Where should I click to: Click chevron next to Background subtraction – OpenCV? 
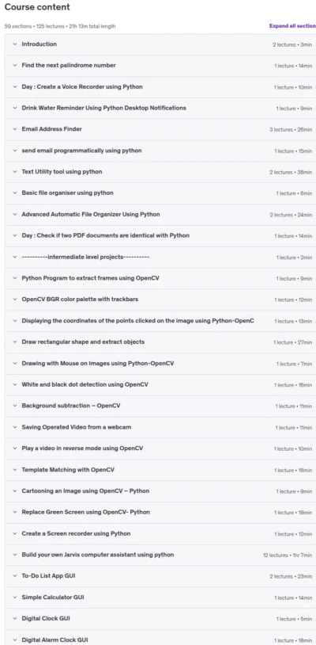[15, 406]
